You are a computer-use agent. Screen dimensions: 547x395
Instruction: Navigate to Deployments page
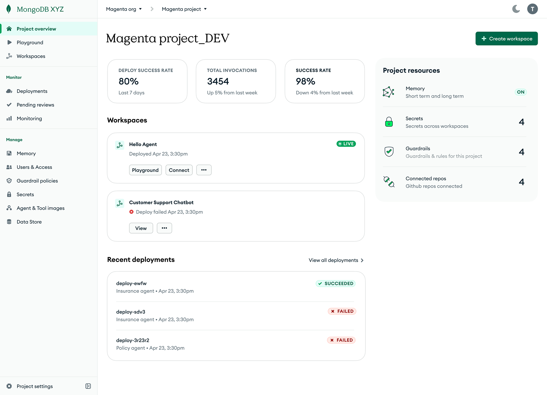pyautogui.click(x=49, y=91)
